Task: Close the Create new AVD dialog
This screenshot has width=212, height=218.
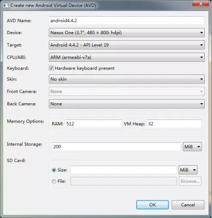Action: pos(200,3)
